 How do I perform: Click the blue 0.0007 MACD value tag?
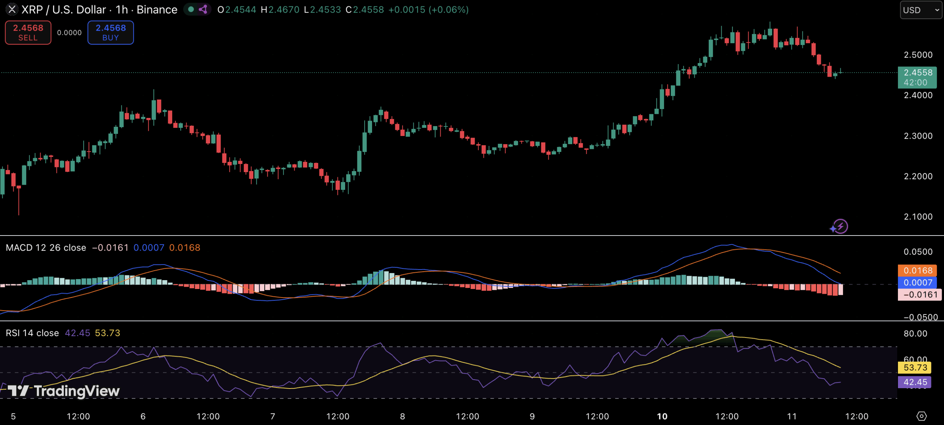(x=917, y=282)
